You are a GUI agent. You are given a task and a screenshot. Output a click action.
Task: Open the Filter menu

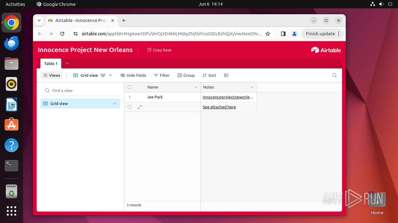tap(162, 75)
